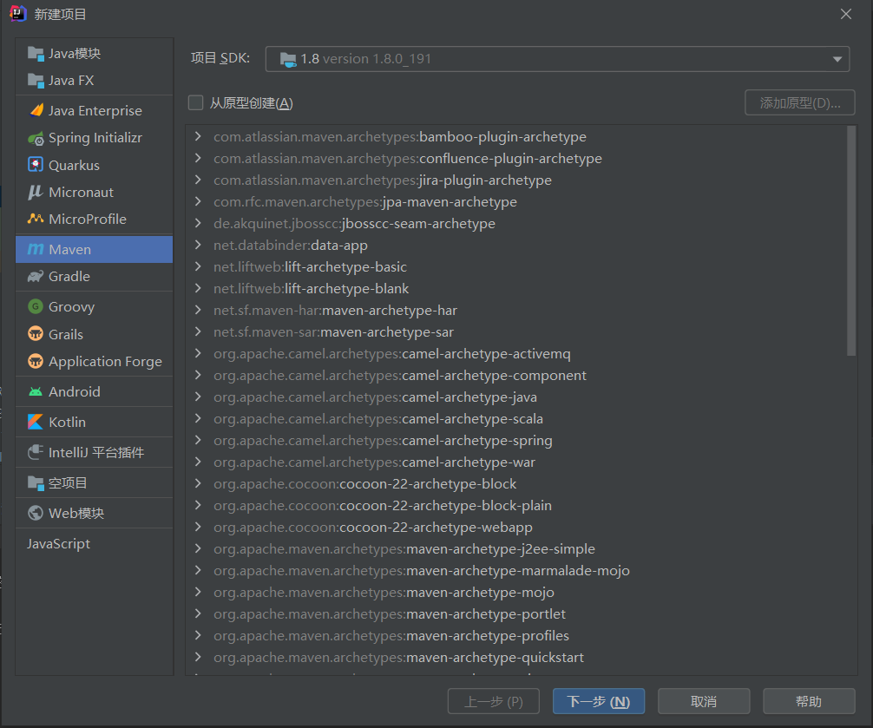This screenshot has height=728, width=873.
Task: Select jbosscc-seam-archetype row
Action: (x=515, y=223)
